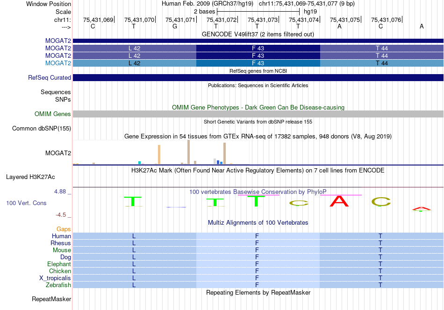Click the 4.88 upper scale value

pos(60,192)
